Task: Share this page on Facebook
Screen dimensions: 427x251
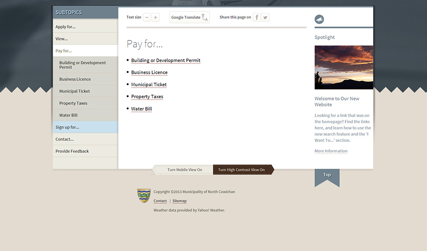Action: tap(257, 18)
